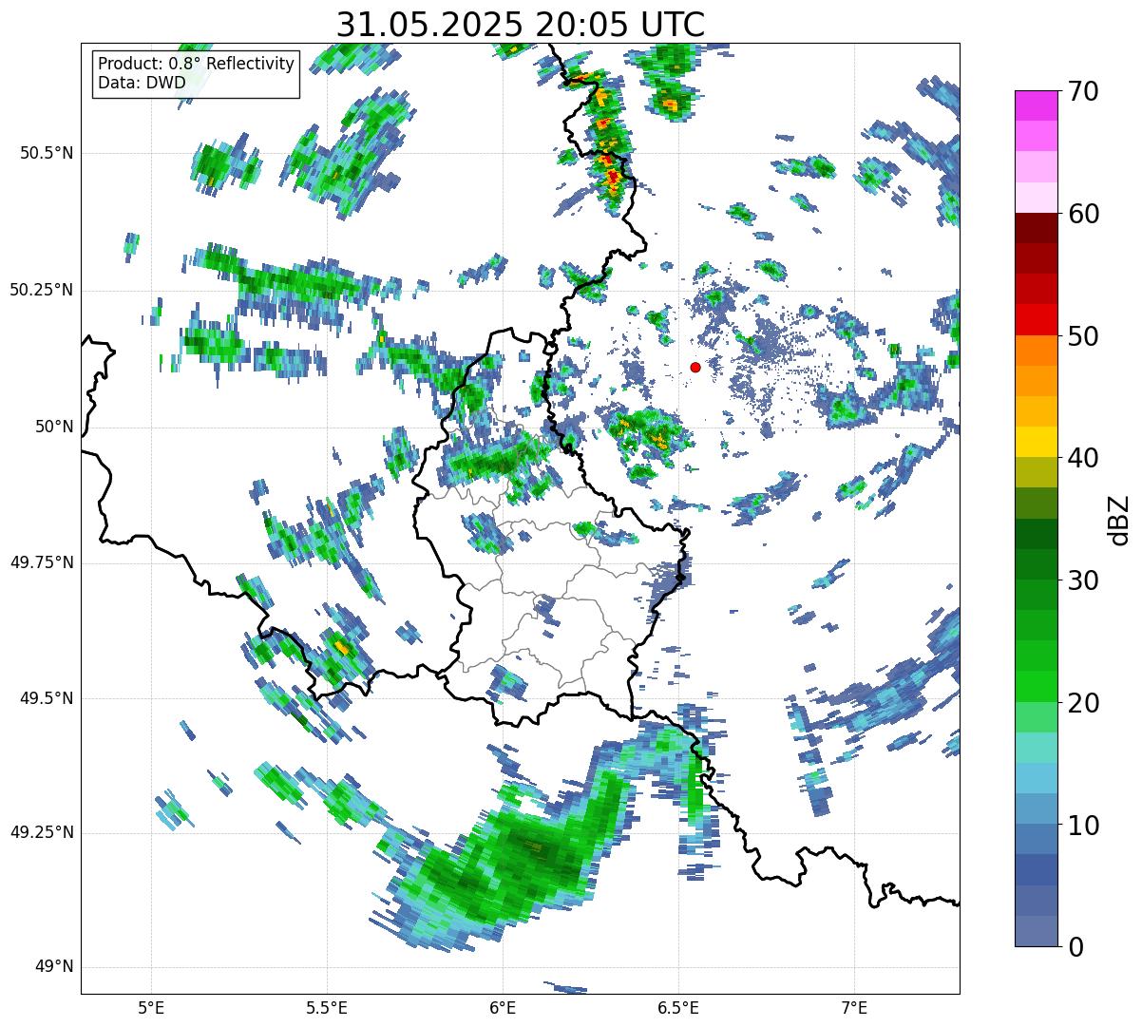Click the dBZ colorbar axis label
Screen dimensions: 1142x1027
click(x=1119, y=519)
